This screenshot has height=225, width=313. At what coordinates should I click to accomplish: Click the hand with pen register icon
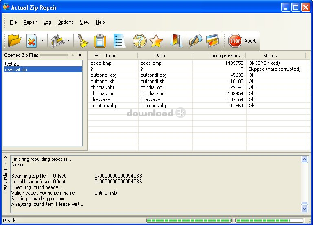pos(196,41)
